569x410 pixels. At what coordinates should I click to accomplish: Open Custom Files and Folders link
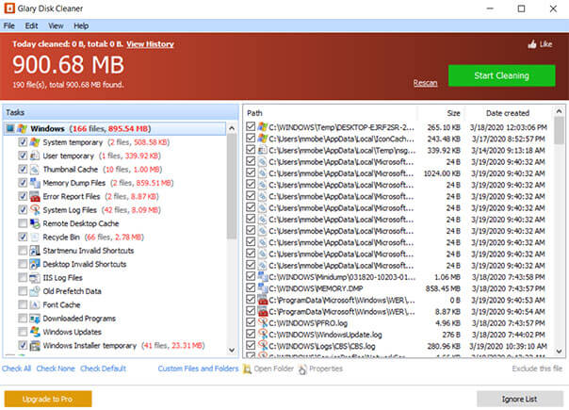pyautogui.click(x=198, y=369)
